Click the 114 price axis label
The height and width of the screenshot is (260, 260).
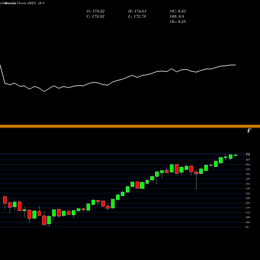point(248,213)
